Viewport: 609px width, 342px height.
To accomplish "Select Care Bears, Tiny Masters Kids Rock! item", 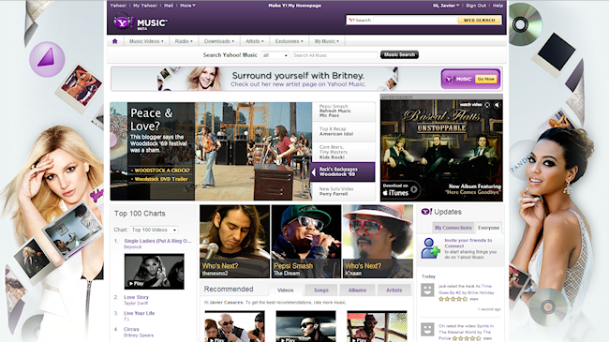I will coord(343,152).
